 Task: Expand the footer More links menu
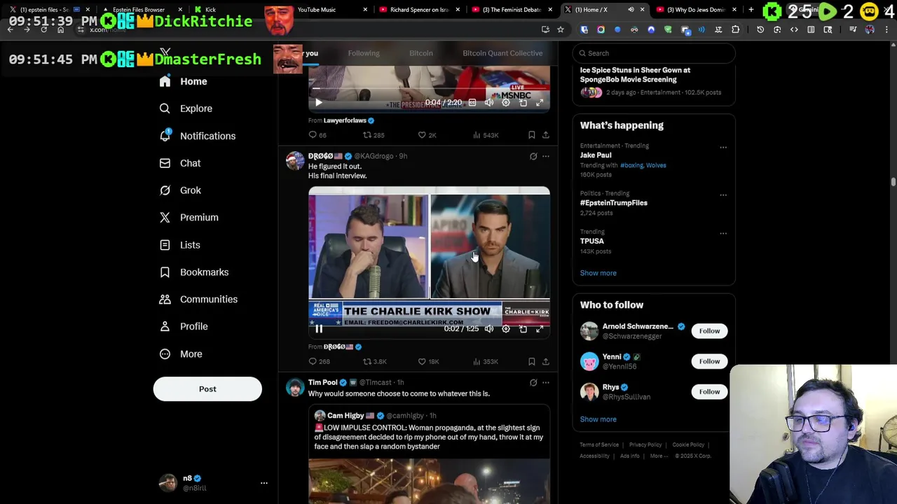coord(659,456)
